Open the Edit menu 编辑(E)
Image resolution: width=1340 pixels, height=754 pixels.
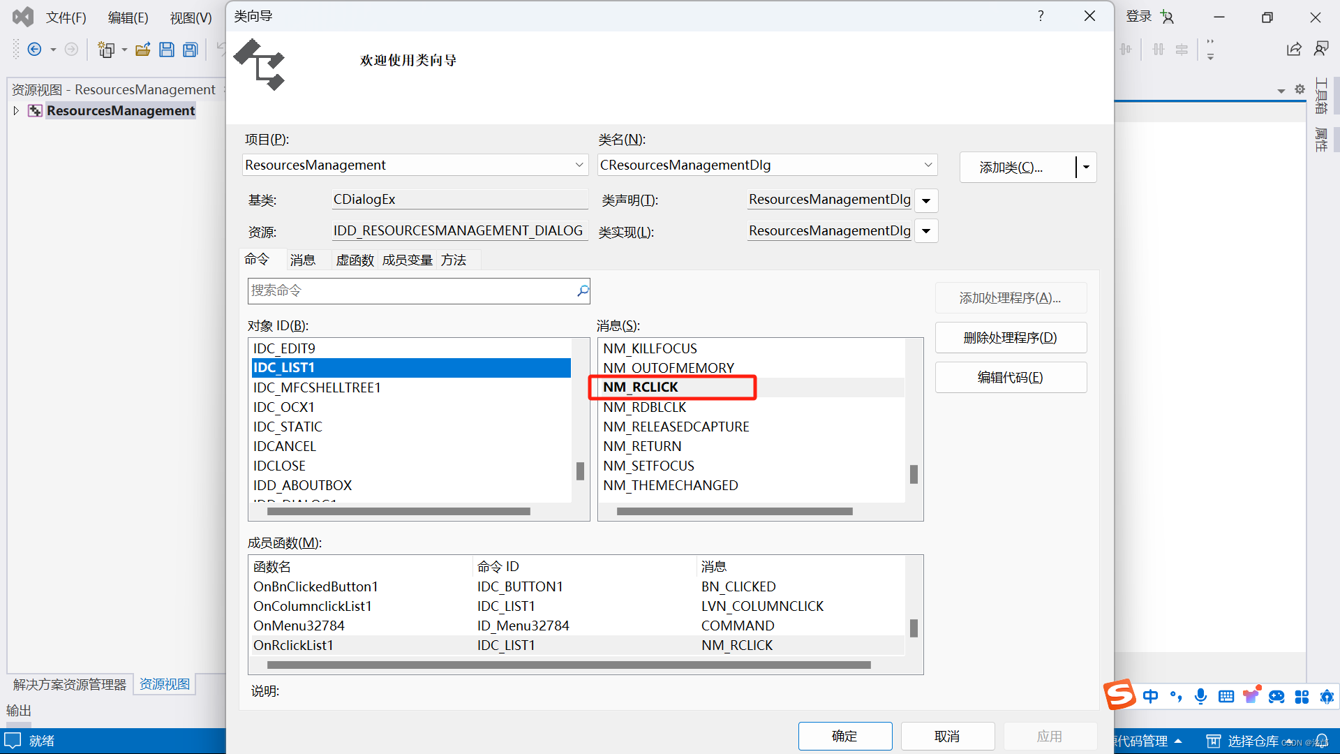coord(128,17)
